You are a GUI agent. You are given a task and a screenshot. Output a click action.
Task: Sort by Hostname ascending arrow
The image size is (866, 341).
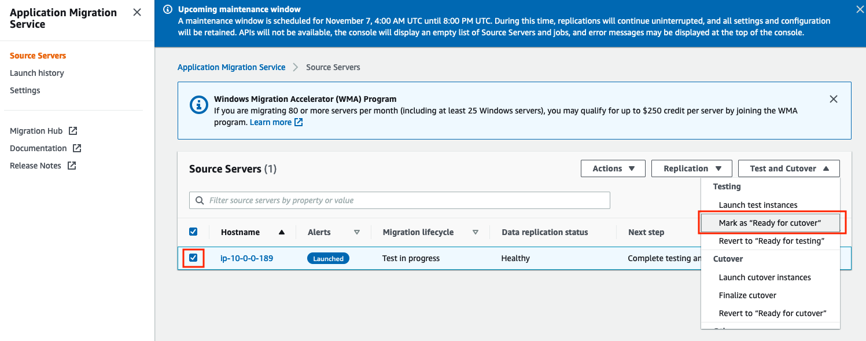click(x=282, y=232)
